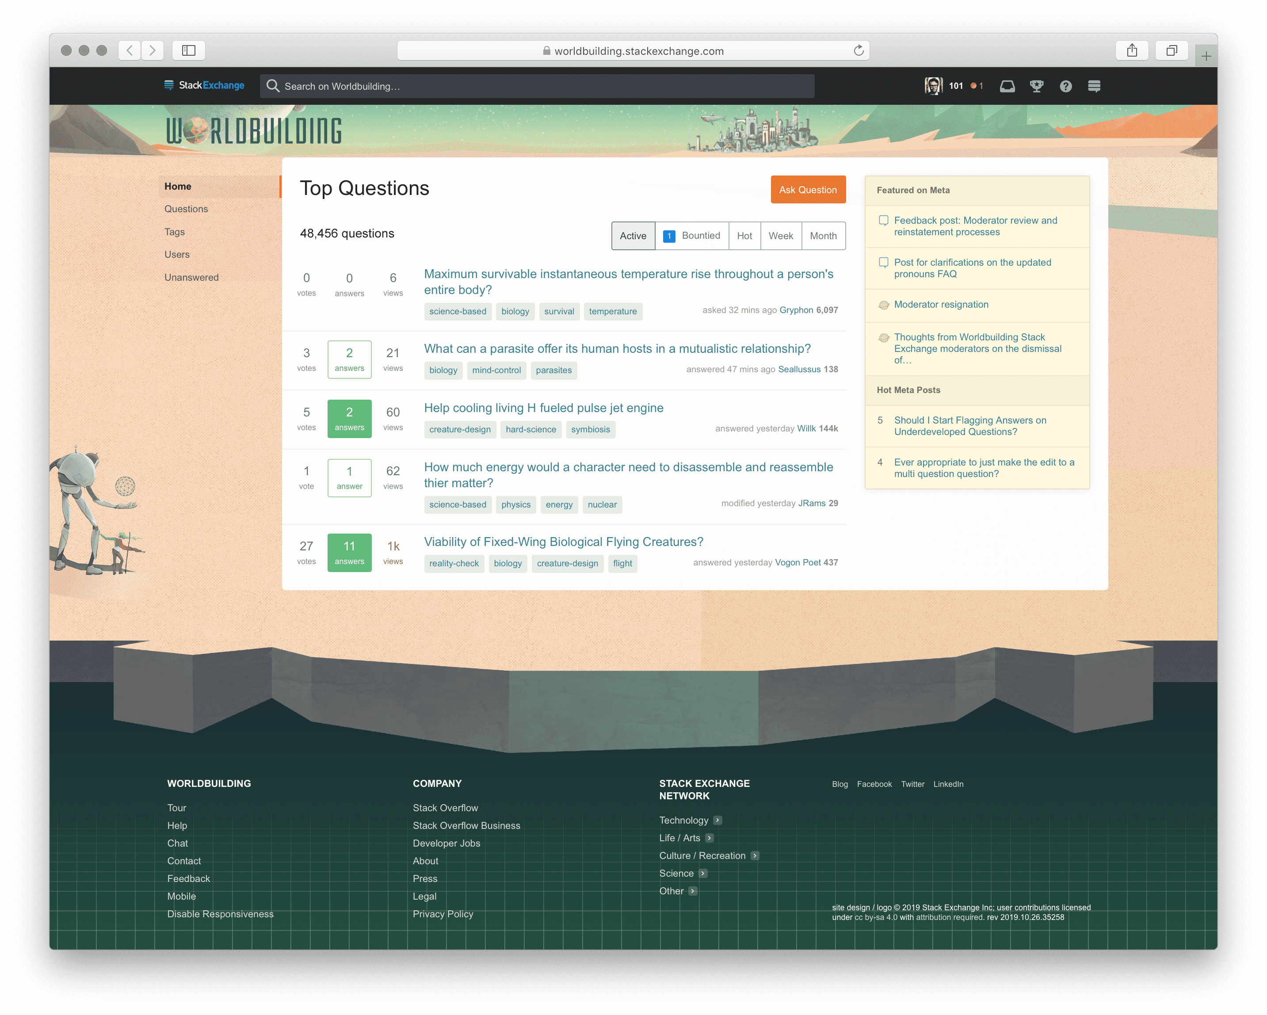
Task: Show all tabs overview icon
Action: click(x=1171, y=50)
